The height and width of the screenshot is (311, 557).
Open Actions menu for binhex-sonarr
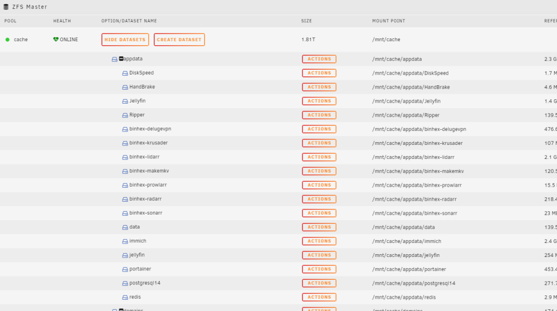[319, 213]
